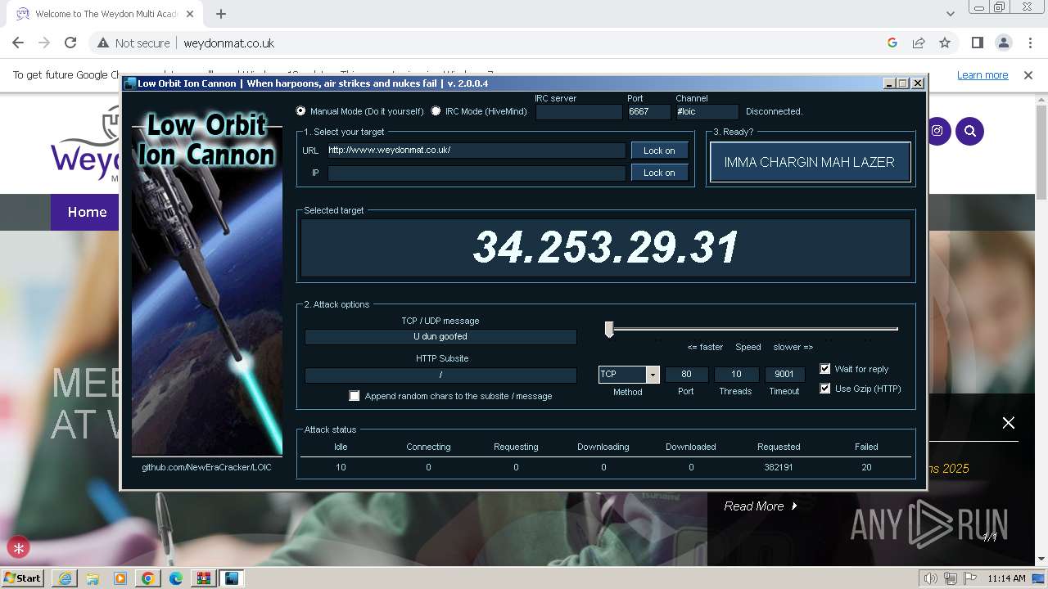Click Learn more link in info bar
The width and height of the screenshot is (1048, 589).
tap(982, 74)
